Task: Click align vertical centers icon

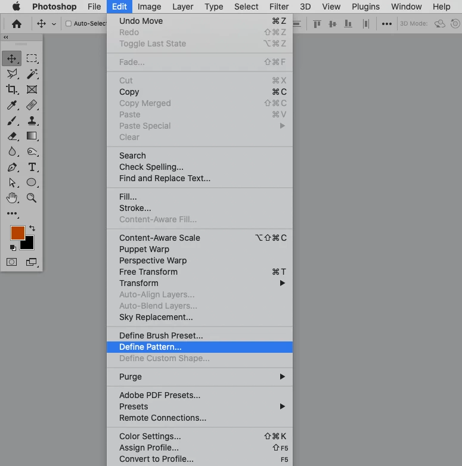Action: pyautogui.click(x=333, y=23)
